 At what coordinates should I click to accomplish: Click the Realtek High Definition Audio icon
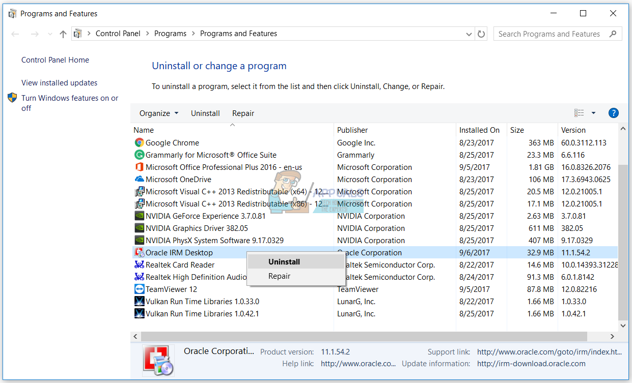tap(139, 277)
